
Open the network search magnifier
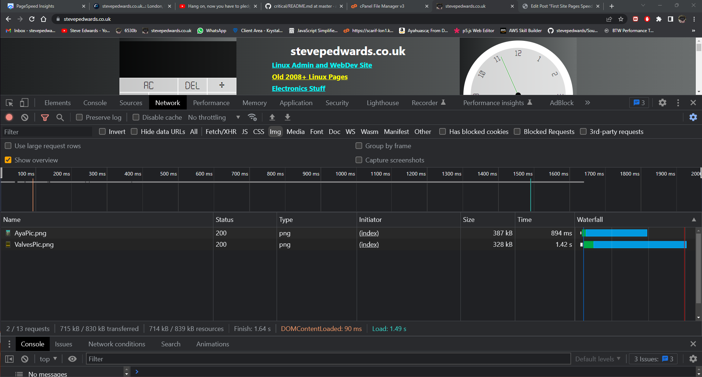tap(60, 117)
